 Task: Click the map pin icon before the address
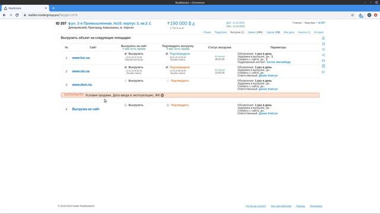point(69,24)
